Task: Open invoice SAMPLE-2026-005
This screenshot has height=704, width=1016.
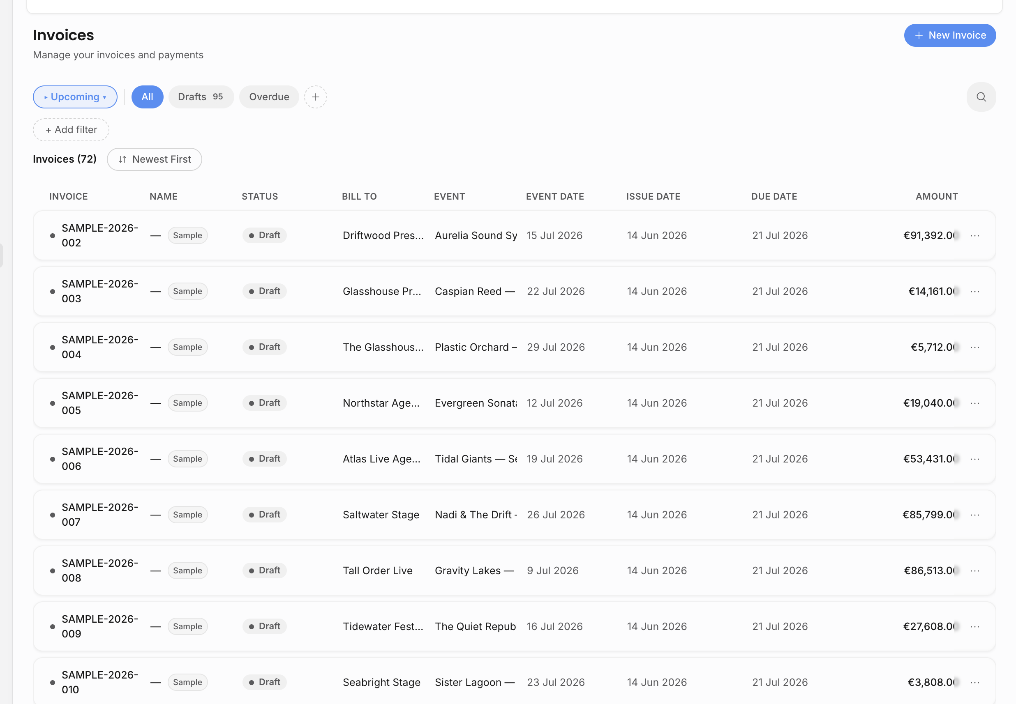Action: pyautogui.click(x=100, y=403)
